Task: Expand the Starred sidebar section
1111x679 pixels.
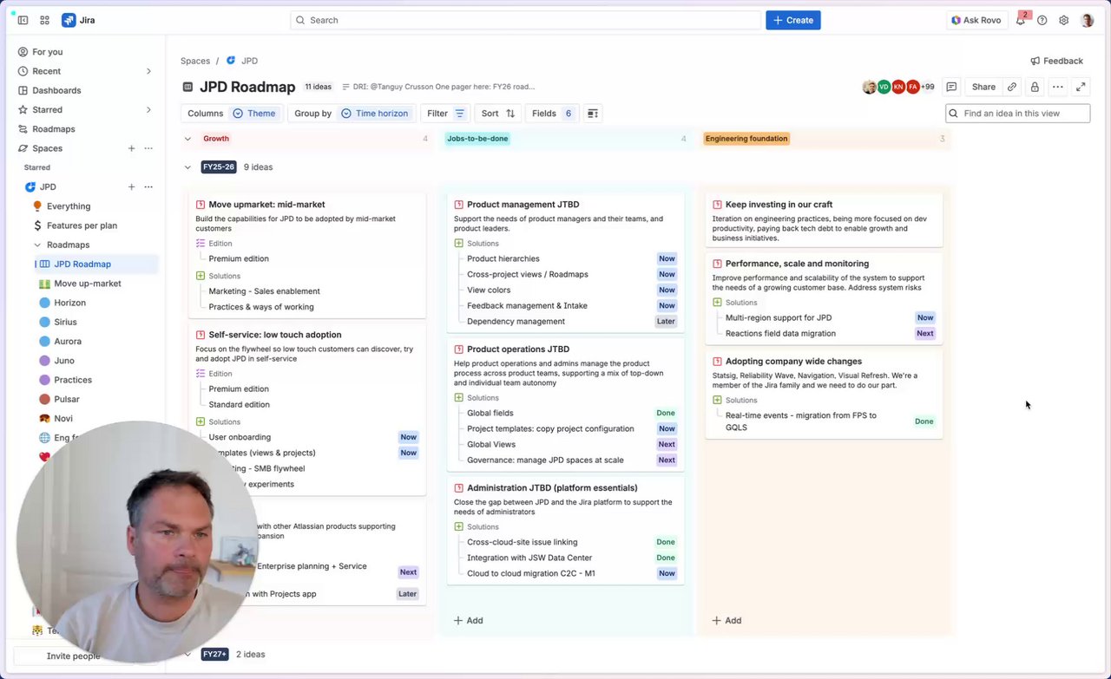Action: pyautogui.click(x=148, y=110)
